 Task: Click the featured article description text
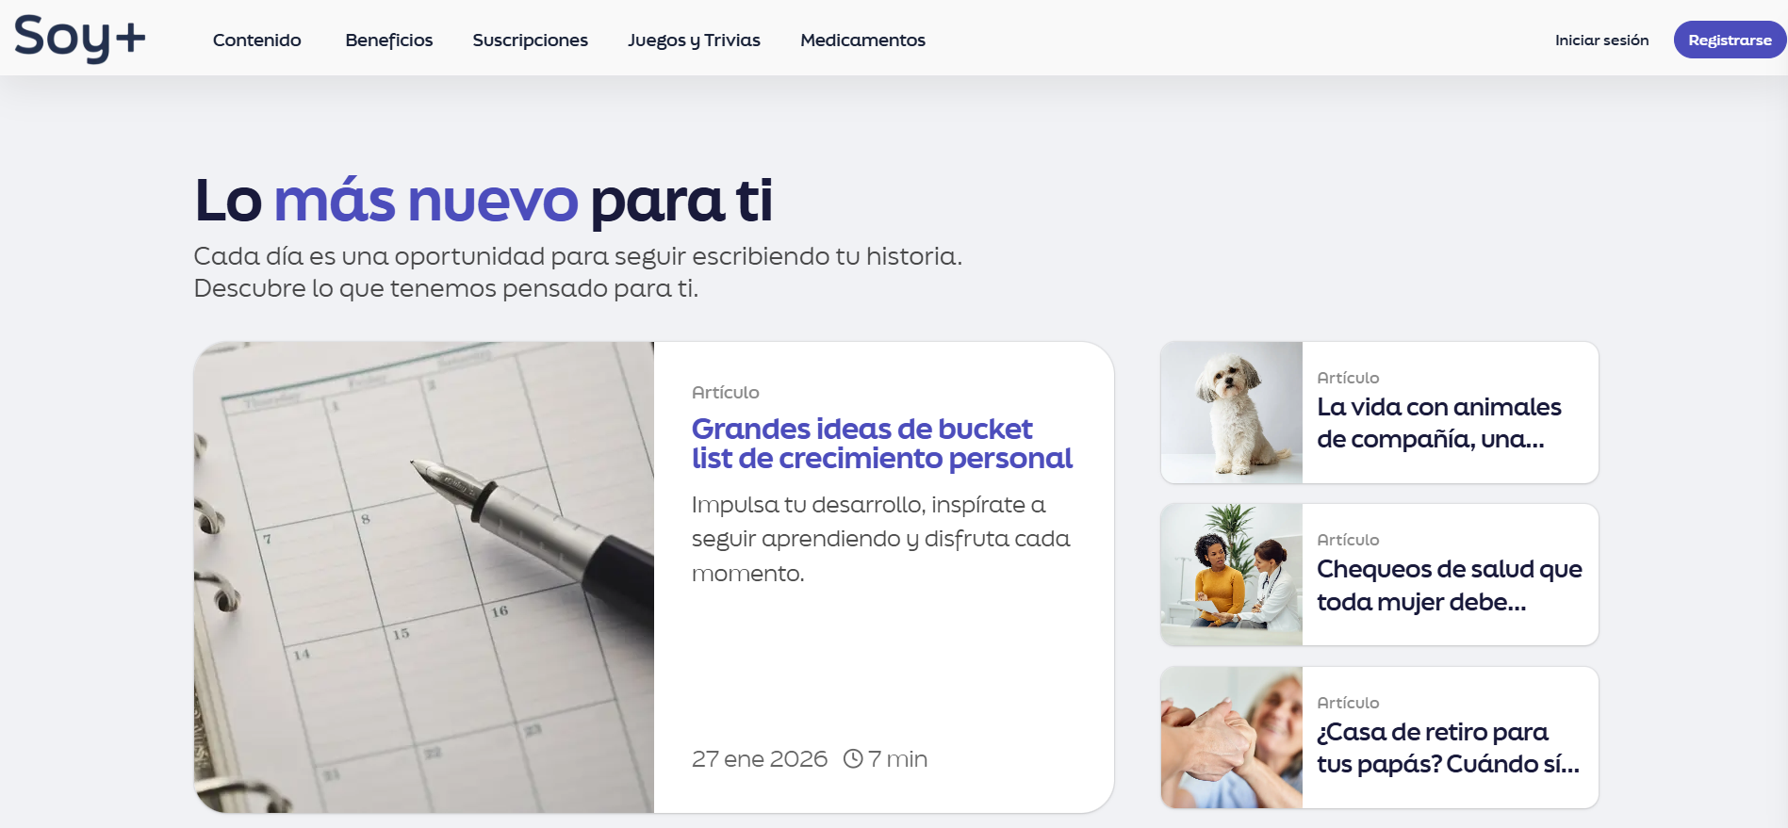(x=880, y=539)
